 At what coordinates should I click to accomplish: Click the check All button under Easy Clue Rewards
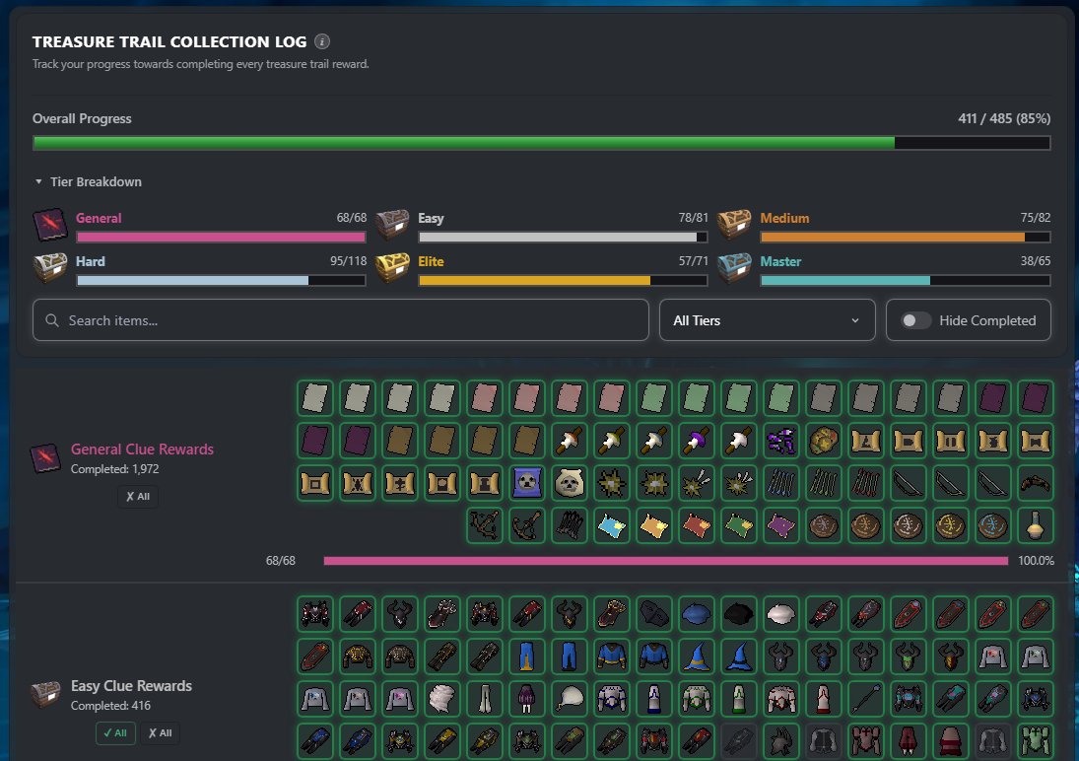(x=115, y=732)
